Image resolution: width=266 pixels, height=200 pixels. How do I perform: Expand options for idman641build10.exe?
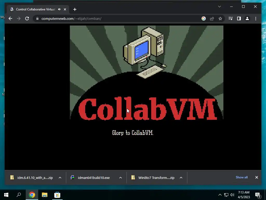(121, 178)
